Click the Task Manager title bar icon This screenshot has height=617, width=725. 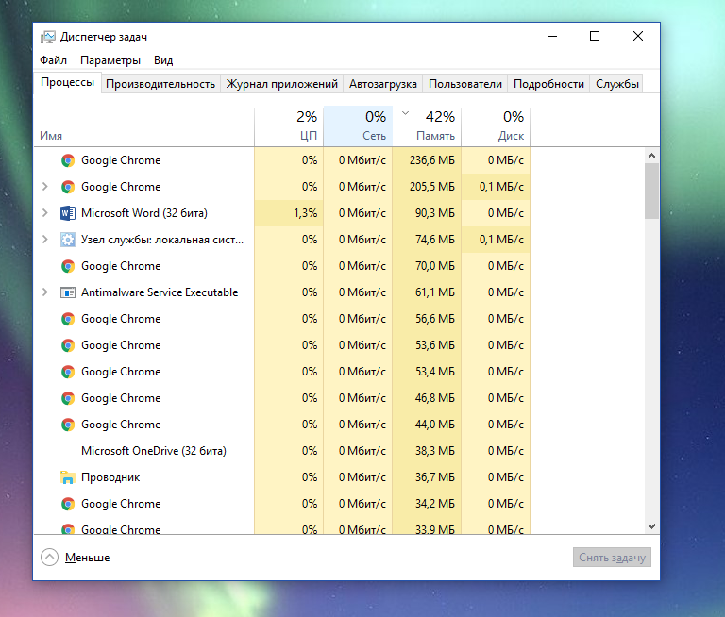47,37
